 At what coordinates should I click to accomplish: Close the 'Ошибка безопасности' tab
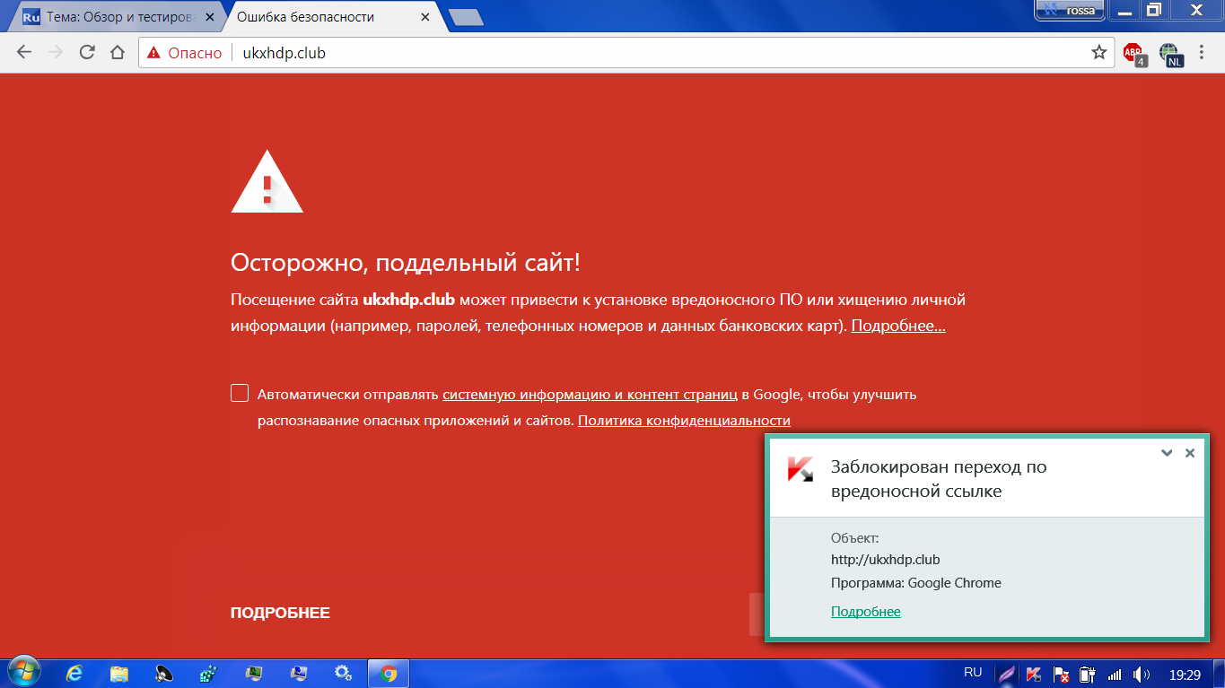tap(424, 17)
